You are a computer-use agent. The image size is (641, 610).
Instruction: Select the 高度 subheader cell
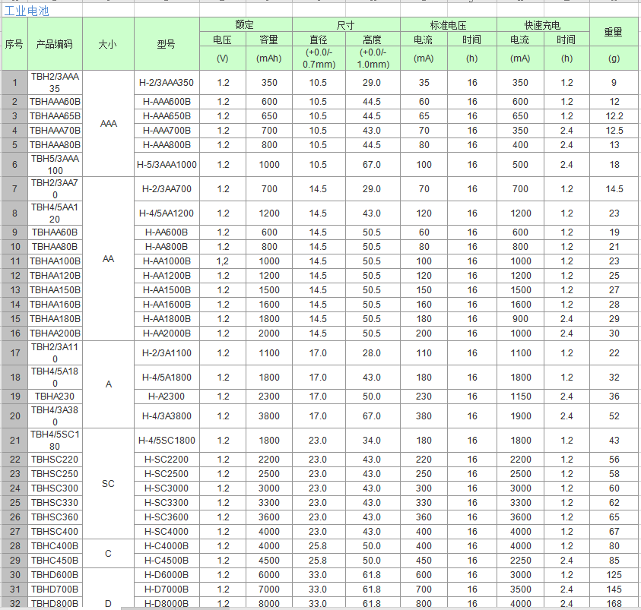pos(373,40)
